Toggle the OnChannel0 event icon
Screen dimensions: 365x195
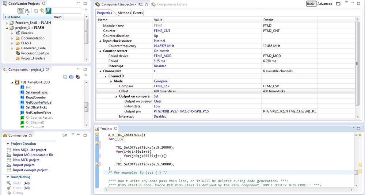pyautogui.click(x=22, y=122)
